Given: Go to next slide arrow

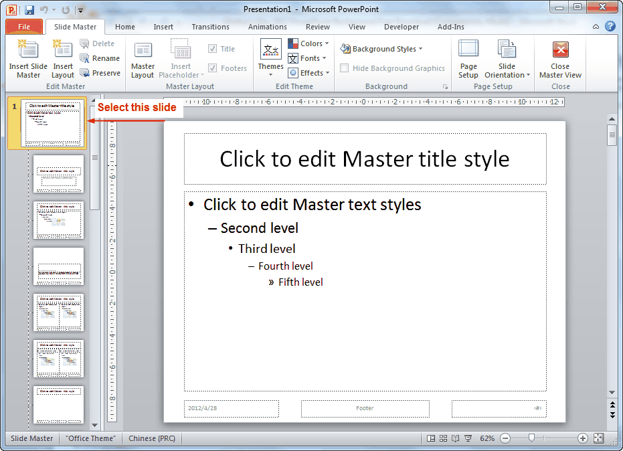Looking at the screenshot, I should tap(612, 416).
